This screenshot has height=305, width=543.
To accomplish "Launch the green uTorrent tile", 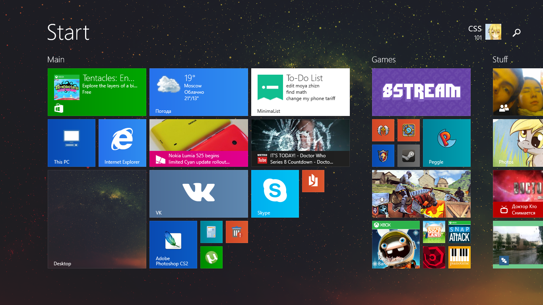I will 211,257.
